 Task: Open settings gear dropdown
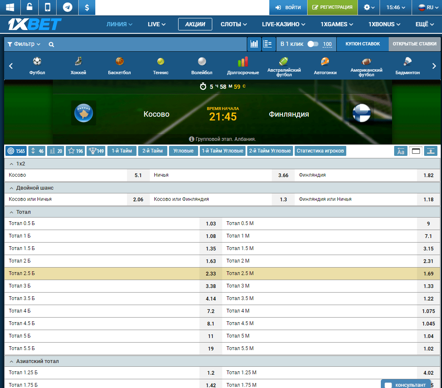pyautogui.click(x=369, y=8)
